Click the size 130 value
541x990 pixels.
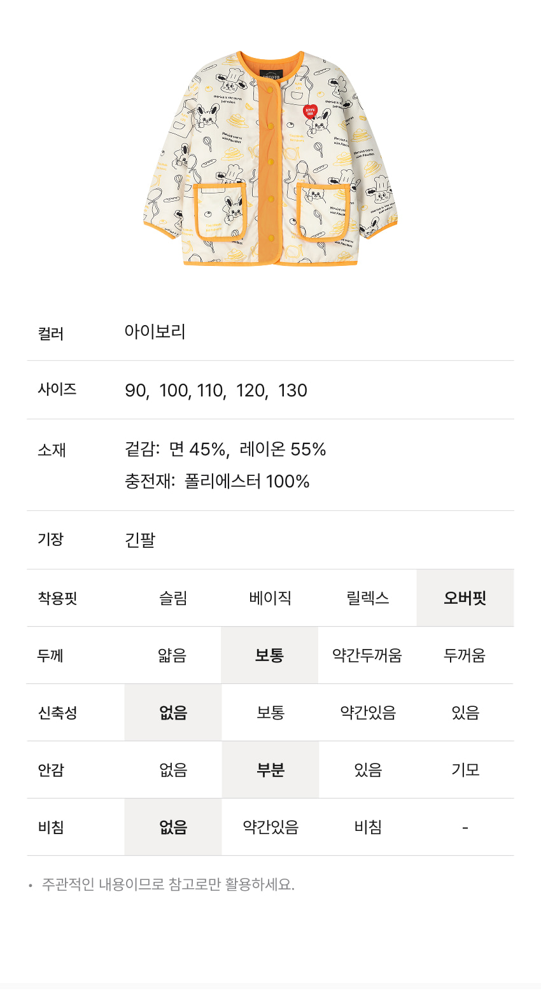[x=293, y=391]
